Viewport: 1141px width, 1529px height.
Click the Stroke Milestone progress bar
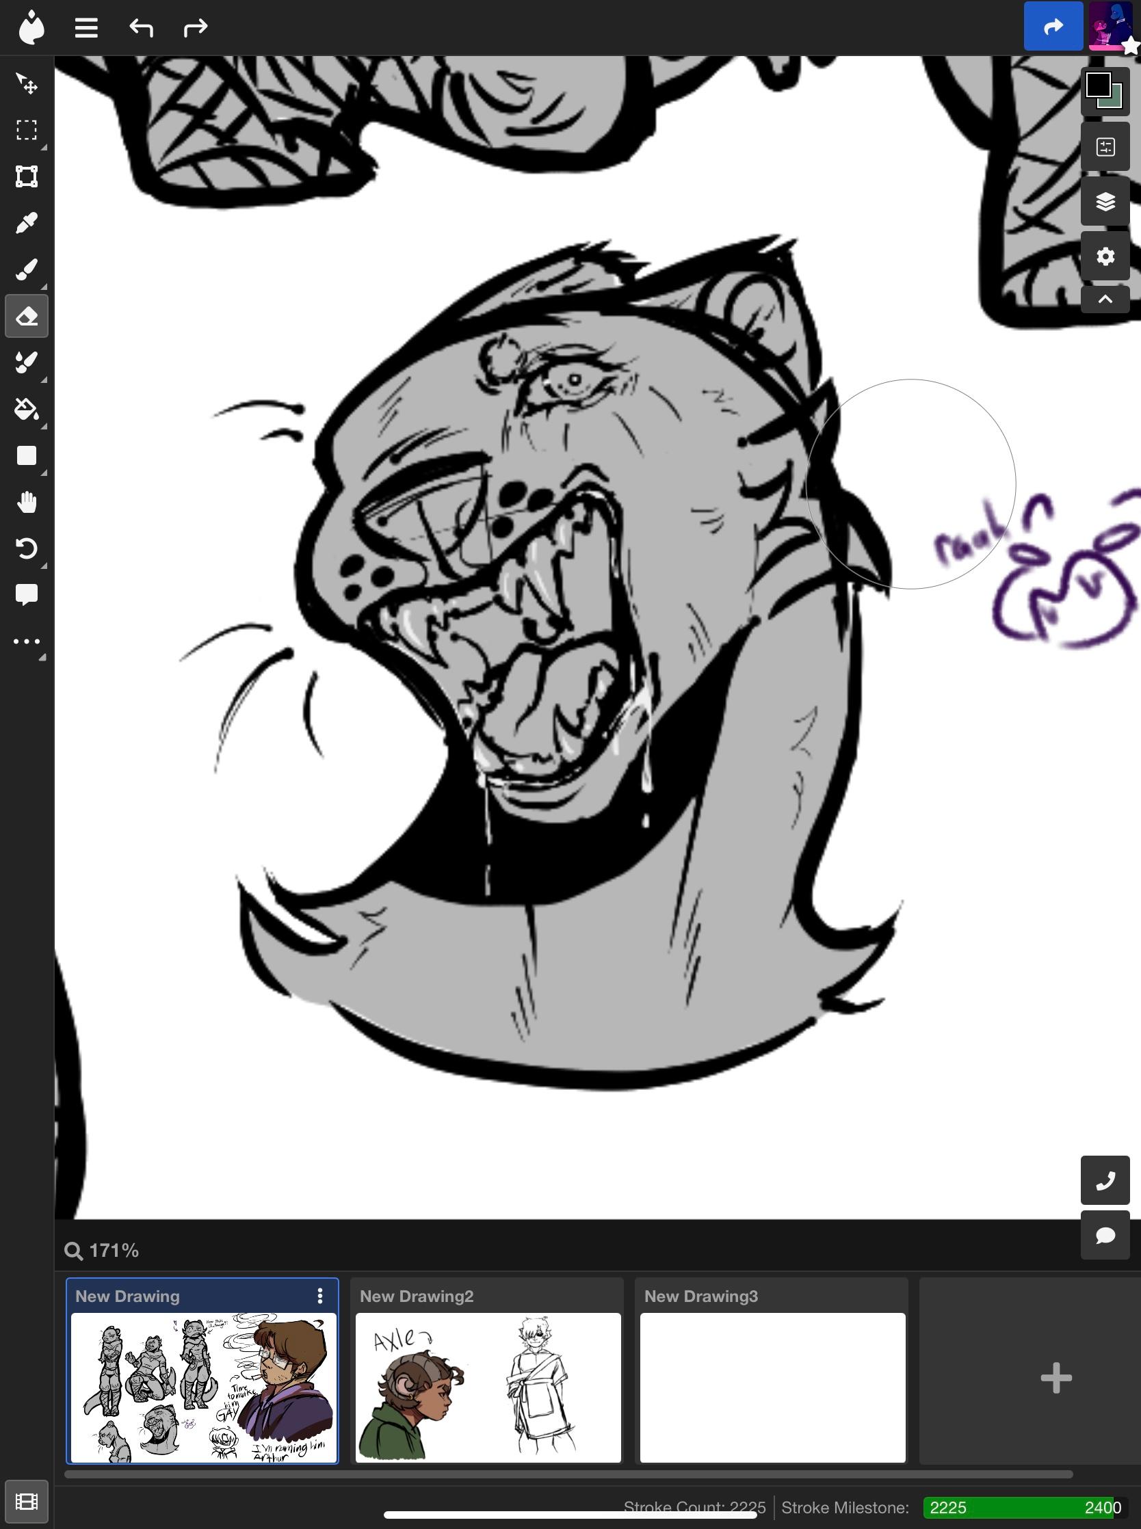pyautogui.click(x=1025, y=1508)
